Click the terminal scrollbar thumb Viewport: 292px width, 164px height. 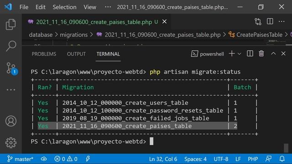click(x=286, y=148)
